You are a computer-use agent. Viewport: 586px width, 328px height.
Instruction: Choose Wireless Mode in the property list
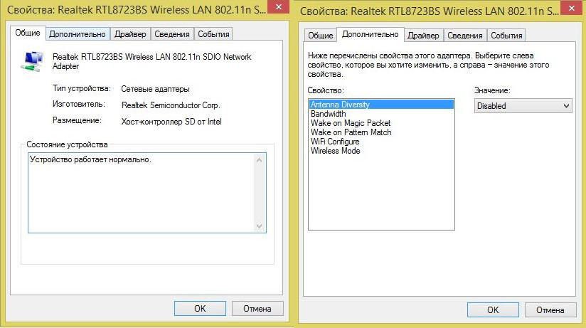[335, 151]
